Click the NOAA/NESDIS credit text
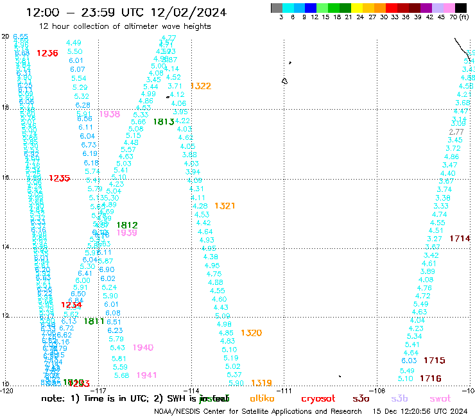 (x=258, y=411)
